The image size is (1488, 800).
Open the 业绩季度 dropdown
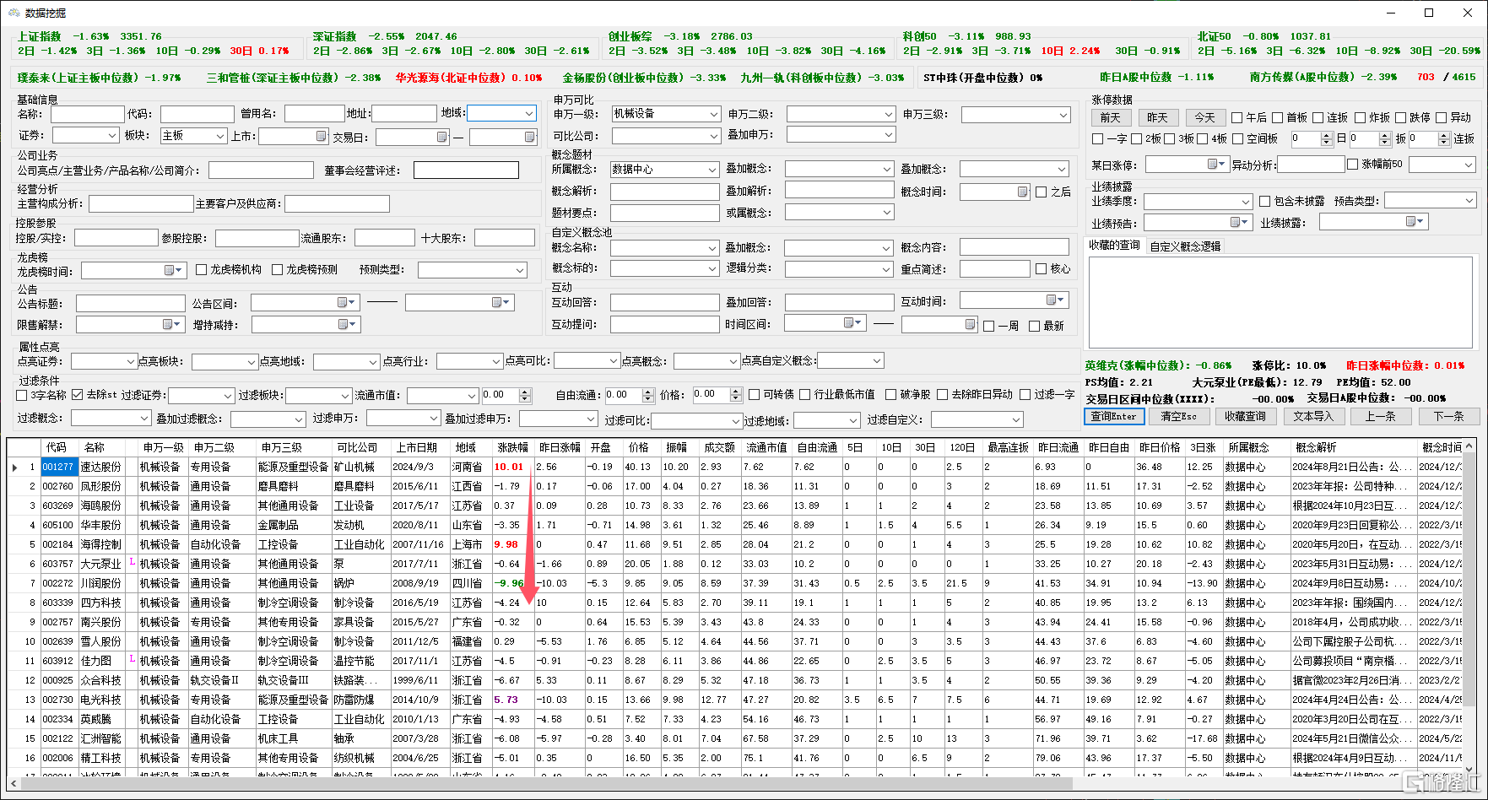1246,203
